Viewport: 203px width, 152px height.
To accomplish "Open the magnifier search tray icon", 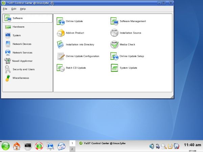I will point(164,146).
